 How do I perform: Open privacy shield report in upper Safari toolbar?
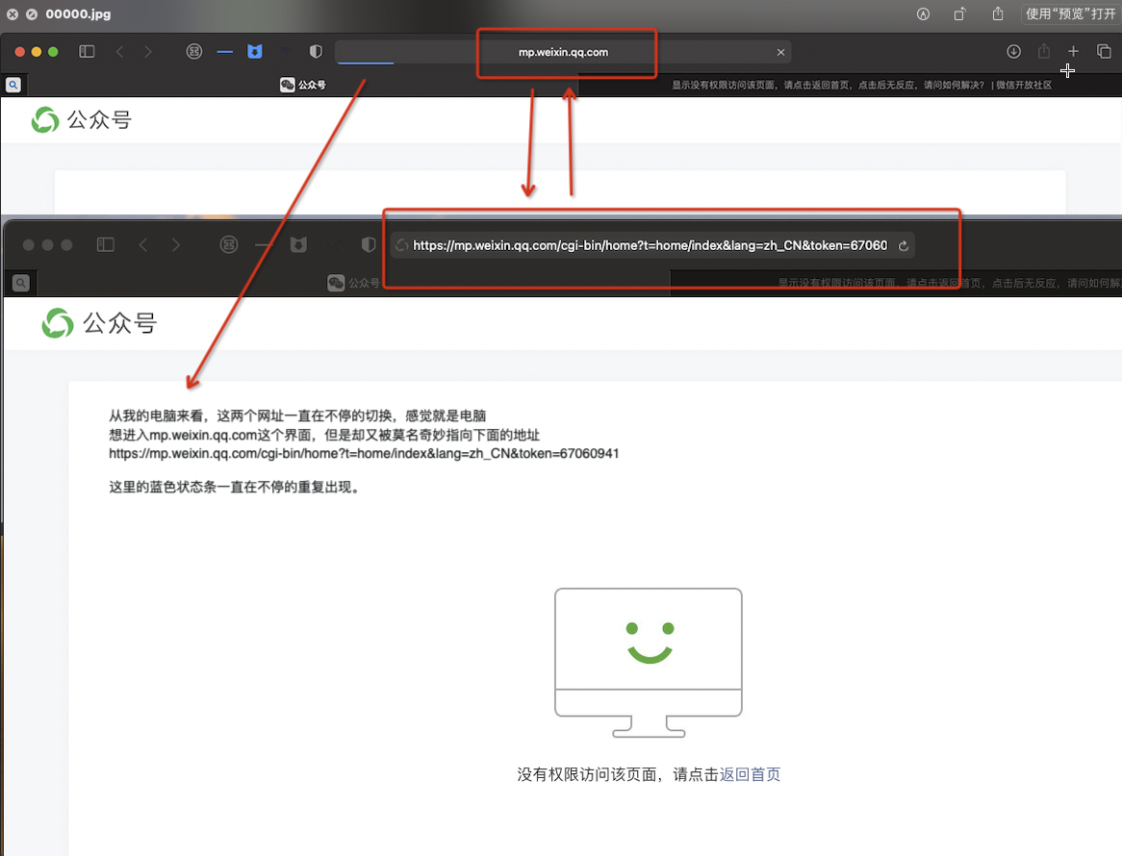[x=316, y=52]
